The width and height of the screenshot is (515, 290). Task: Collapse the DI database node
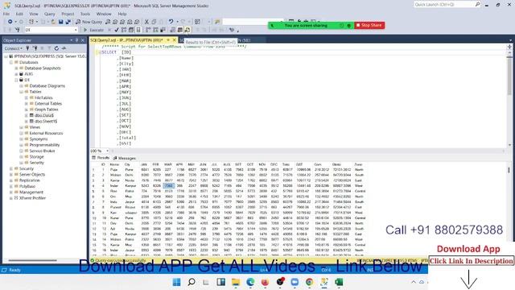16,80
